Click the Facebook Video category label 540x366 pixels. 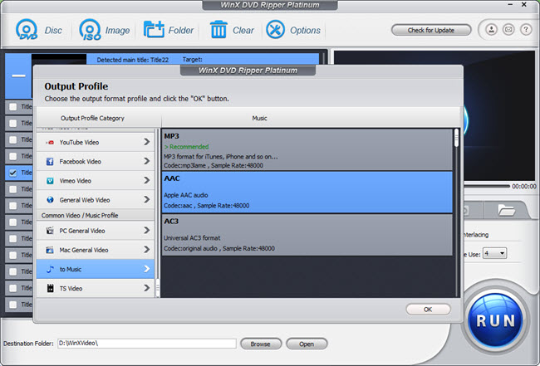[x=81, y=161]
